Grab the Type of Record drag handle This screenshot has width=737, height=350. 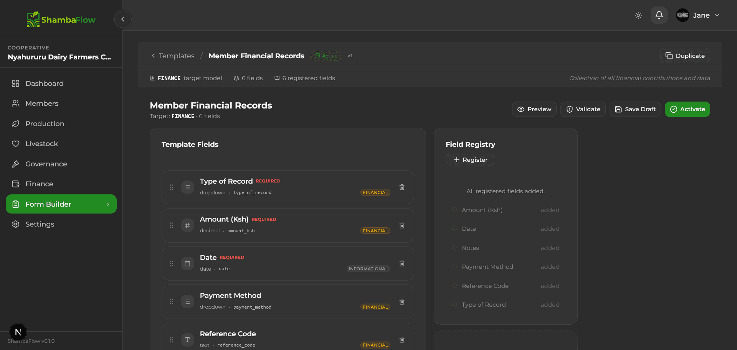172,187
